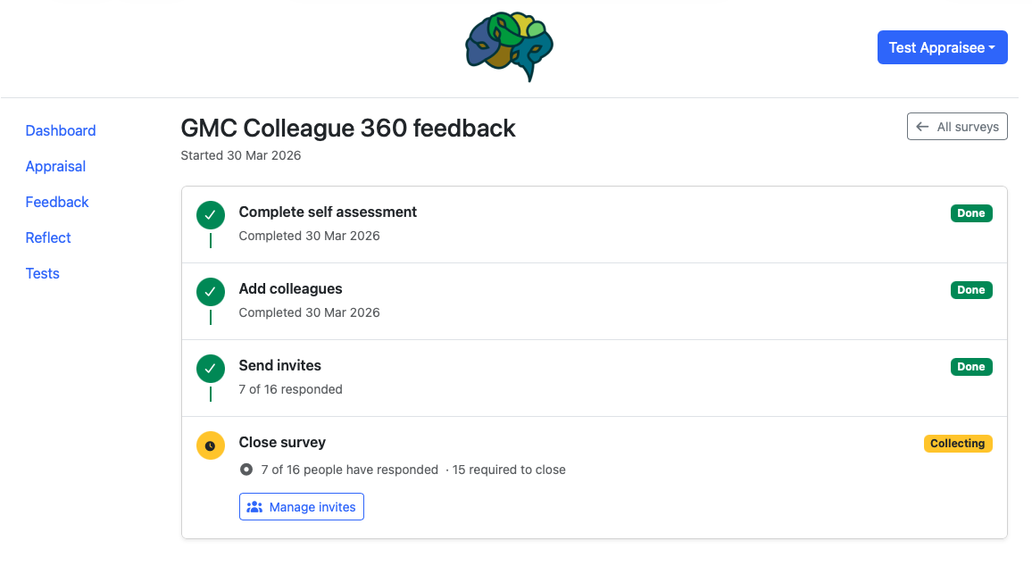Image resolution: width=1032 pixels, height=574 pixels.
Task: Click the green checkmark on Complete self assessment
Action: (210, 215)
